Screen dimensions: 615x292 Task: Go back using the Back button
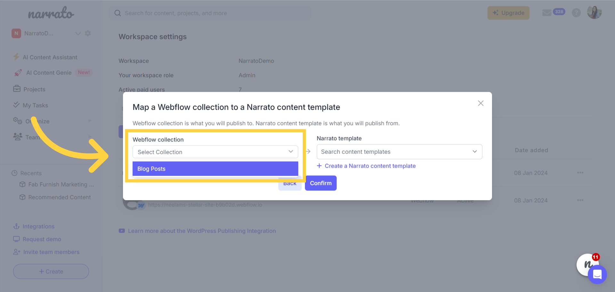pyautogui.click(x=290, y=183)
